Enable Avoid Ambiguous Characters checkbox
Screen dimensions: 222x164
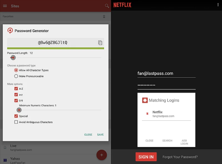(16, 122)
